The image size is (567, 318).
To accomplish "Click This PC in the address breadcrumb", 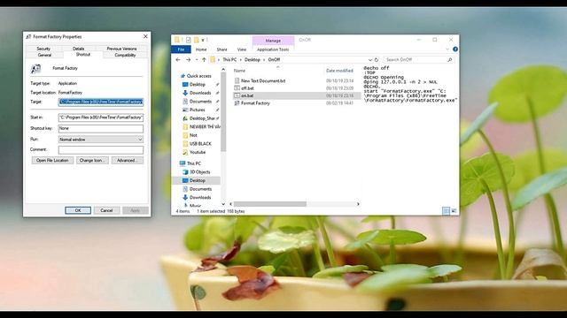I will tap(229, 59).
